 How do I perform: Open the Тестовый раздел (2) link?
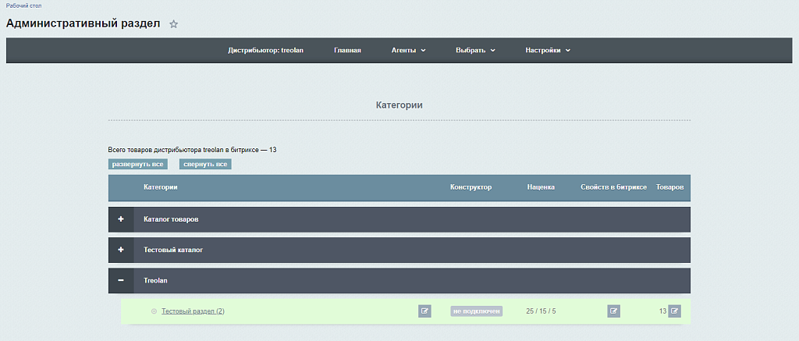pyautogui.click(x=193, y=311)
